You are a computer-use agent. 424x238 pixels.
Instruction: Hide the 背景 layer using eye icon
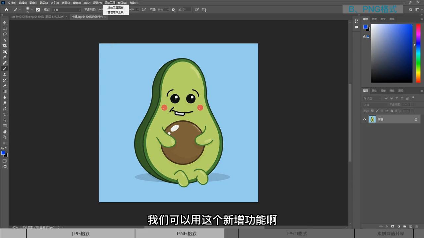coord(365,119)
